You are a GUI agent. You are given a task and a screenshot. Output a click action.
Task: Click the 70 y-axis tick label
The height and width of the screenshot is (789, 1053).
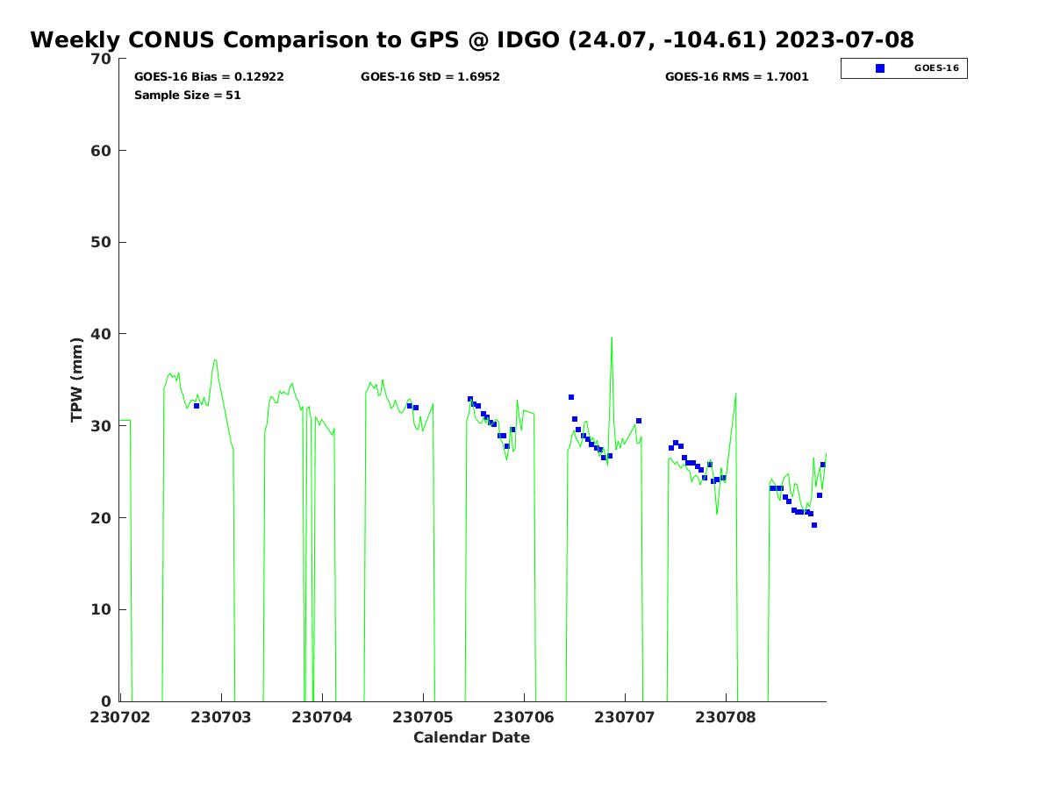coord(102,59)
